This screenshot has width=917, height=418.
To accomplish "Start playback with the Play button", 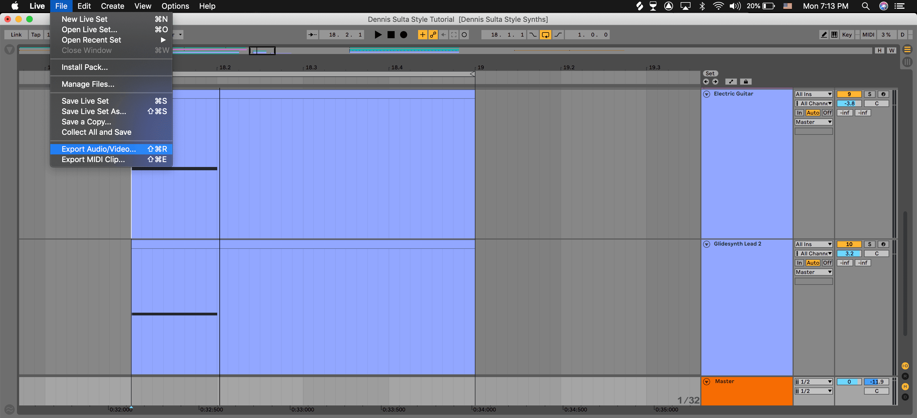I will 378,34.
